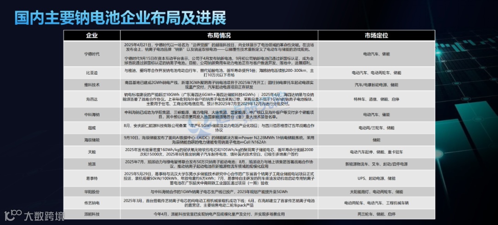Click market cell 特种车、通信、储能、启停

(x=376, y=99)
